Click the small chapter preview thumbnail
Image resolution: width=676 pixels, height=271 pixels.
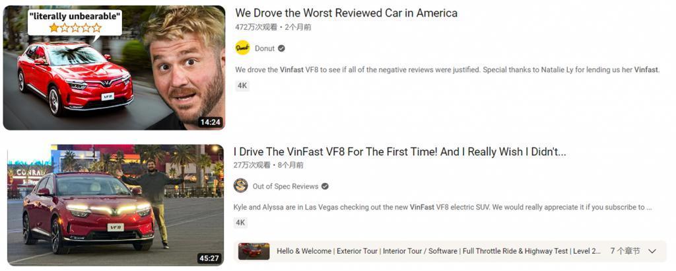coord(254,251)
